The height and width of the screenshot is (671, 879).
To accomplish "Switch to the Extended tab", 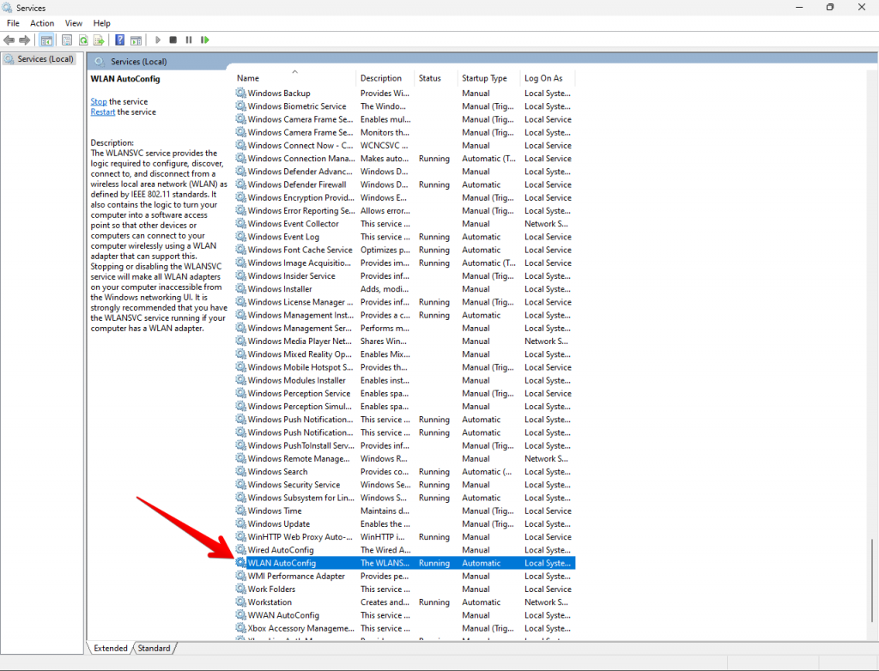I will 111,648.
